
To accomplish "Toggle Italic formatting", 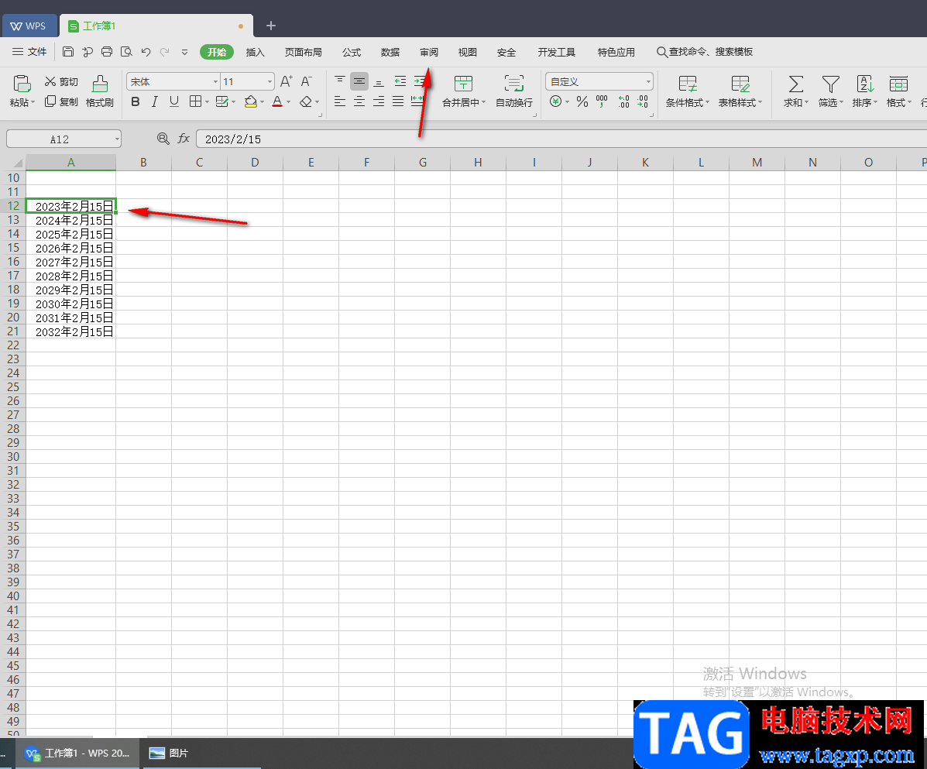I will [x=154, y=101].
